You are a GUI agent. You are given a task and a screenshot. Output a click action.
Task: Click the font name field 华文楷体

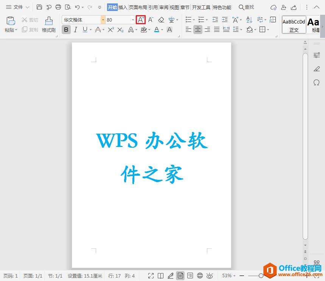pyautogui.click(x=81, y=20)
